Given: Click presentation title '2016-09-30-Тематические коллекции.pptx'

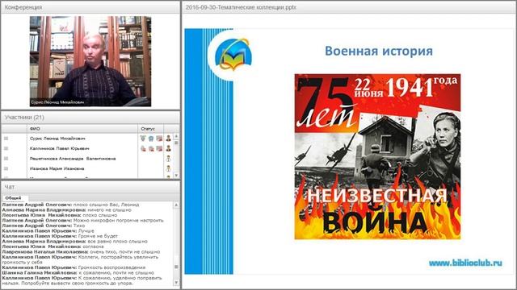Looking at the screenshot, I should pos(241,7).
